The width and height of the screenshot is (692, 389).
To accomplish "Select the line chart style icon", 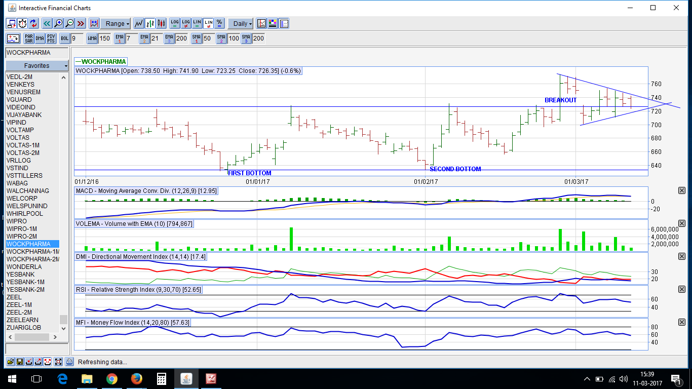I will [138, 23].
